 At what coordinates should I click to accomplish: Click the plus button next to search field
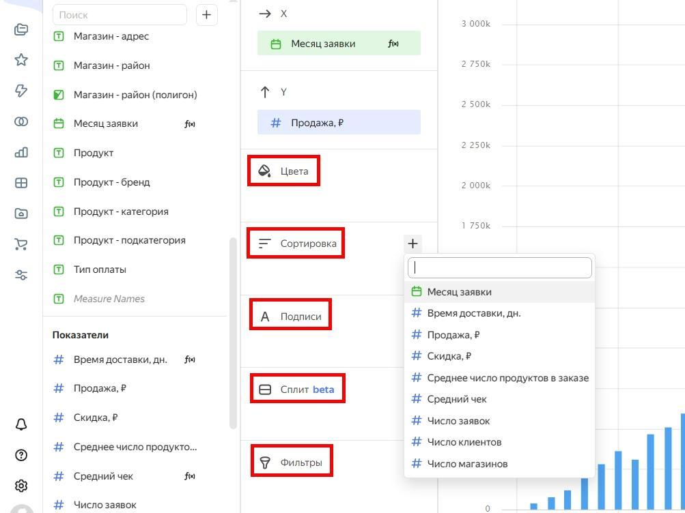207,15
